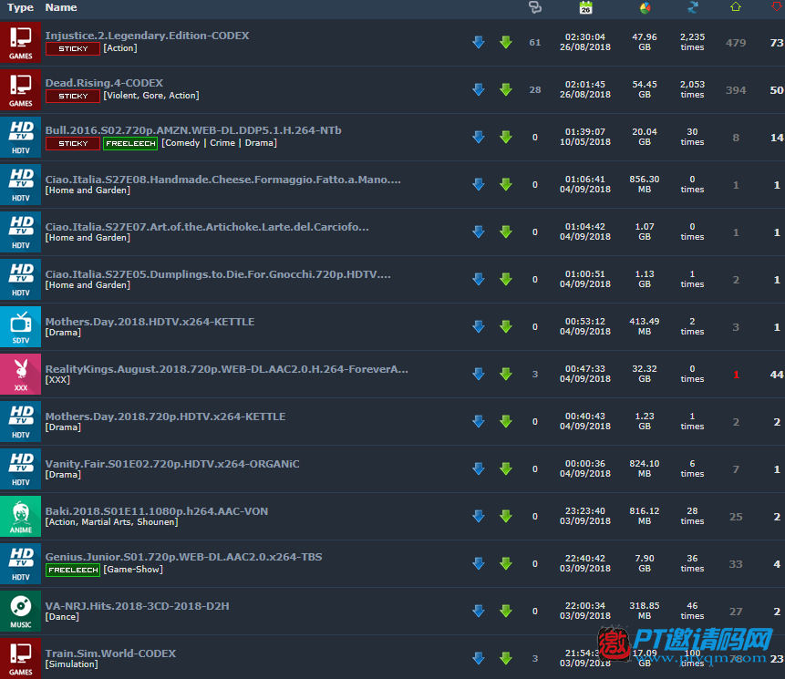785x679 pixels.
Task: Sort by the Type column header
Action: [x=20, y=7]
